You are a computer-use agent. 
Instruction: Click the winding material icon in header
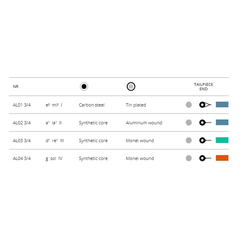(x=131, y=86)
